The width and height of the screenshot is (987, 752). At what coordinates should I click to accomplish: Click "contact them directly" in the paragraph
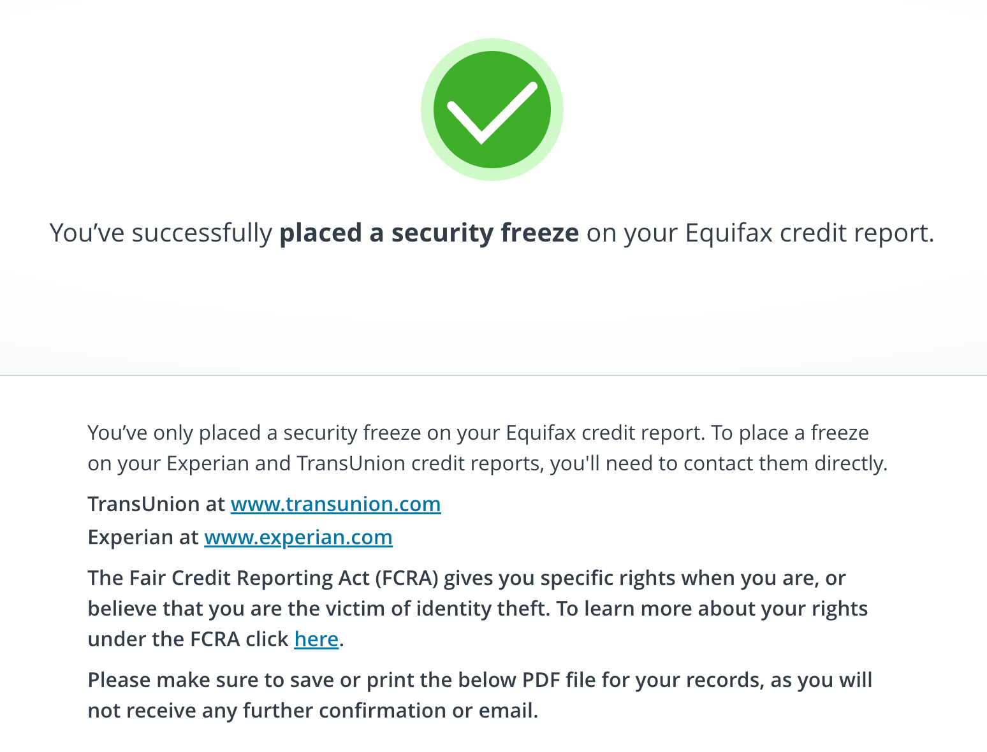[785, 463]
